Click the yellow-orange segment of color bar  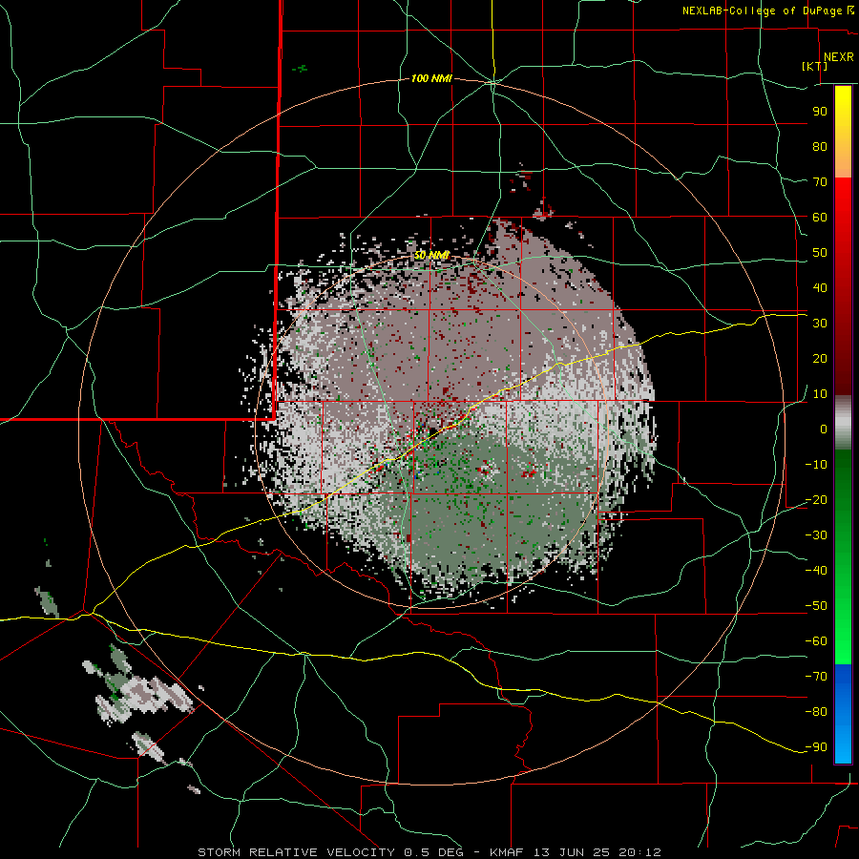click(843, 132)
